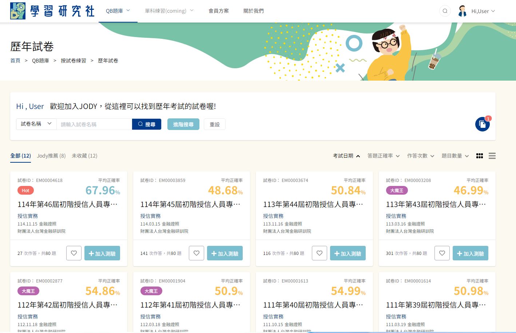Favorite exam EM00004618 with heart icon

[x=74, y=253]
